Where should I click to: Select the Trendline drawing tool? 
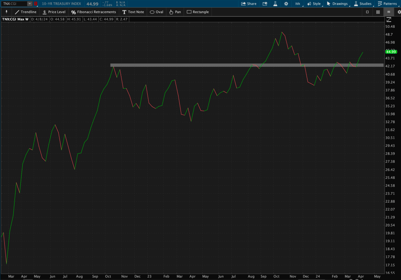[x=25, y=12]
